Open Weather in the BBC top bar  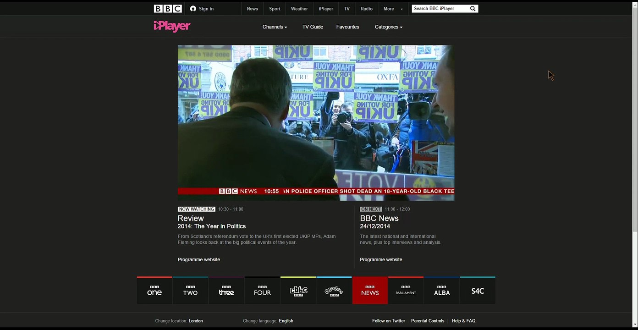click(x=299, y=9)
